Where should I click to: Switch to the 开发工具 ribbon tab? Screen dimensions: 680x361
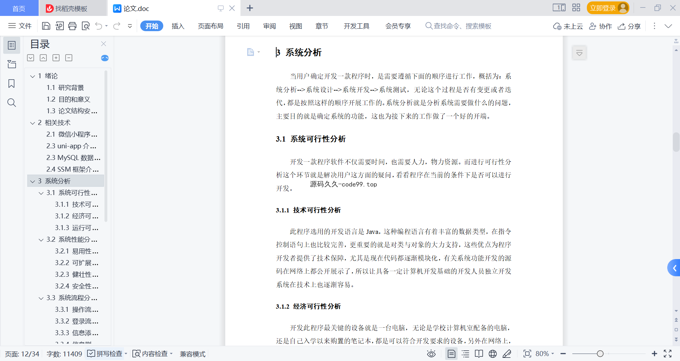(x=356, y=26)
